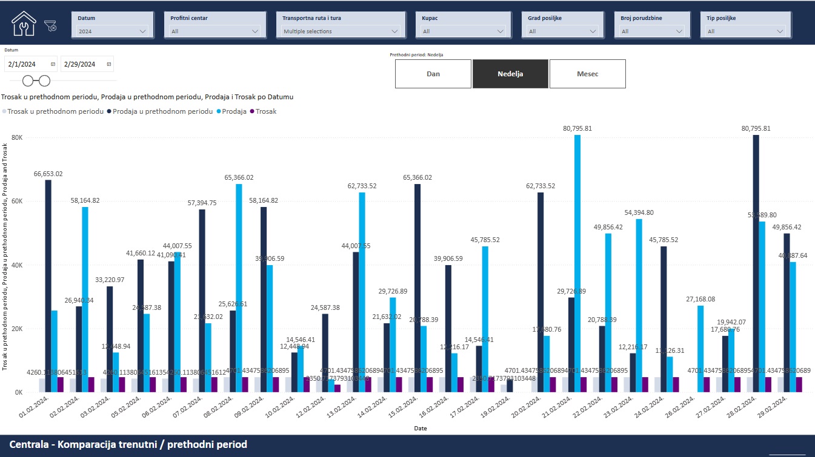Click the data label 54,394.80
Viewport: 815px width, 457px height.
click(639, 212)
